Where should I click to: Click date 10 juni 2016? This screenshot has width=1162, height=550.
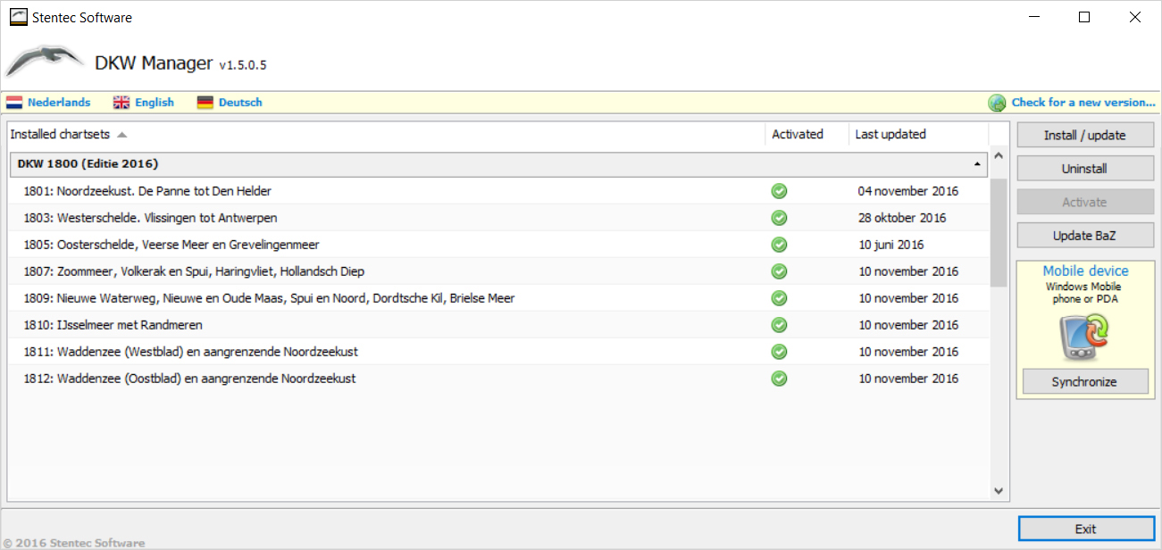pos(891,245)
